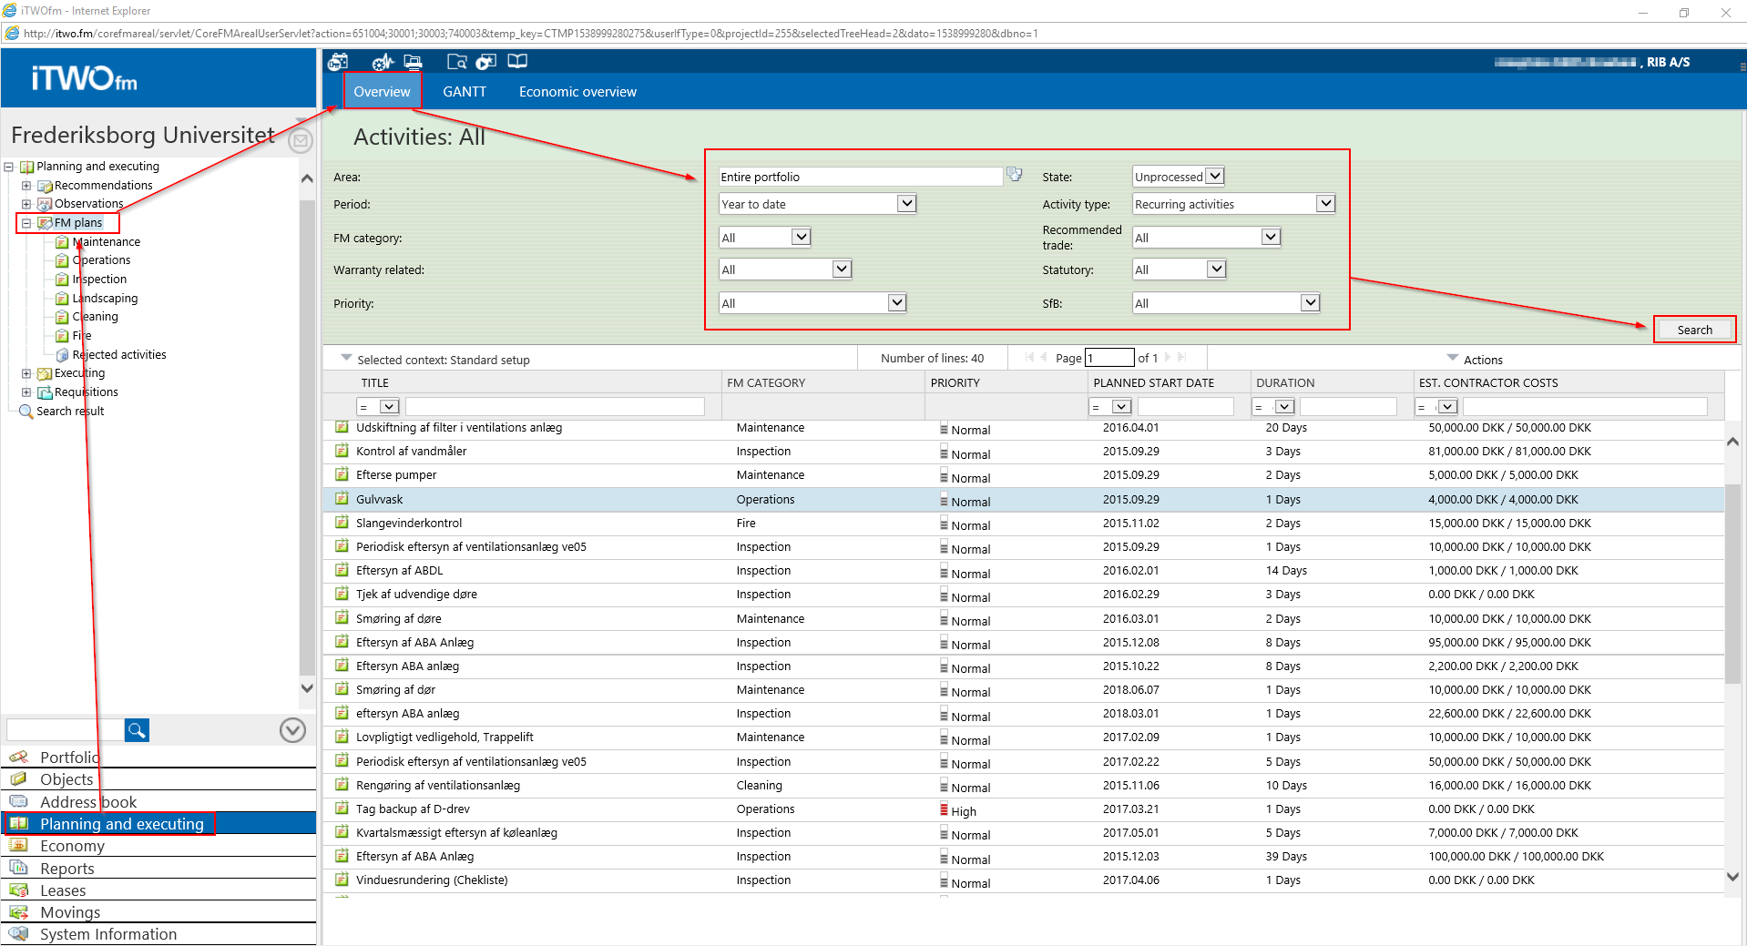Click the envelope icon beside Frederiksborg Universitet
The height and width of the screenshot is (946, 1747).
(x=301, y=141)
